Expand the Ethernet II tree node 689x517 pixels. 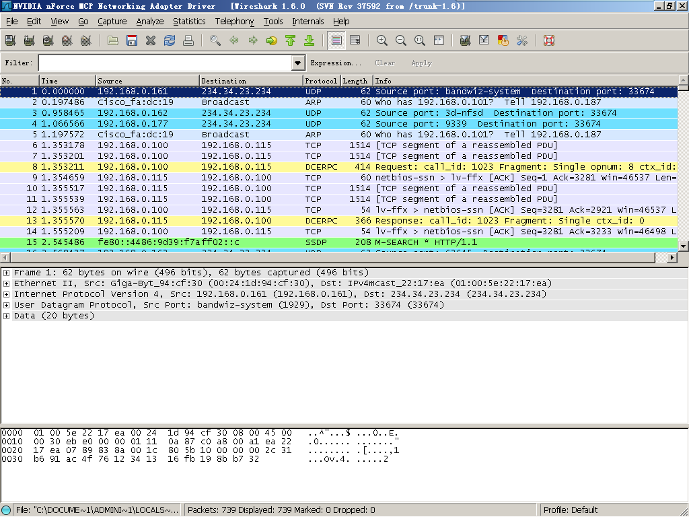tap(6, 283)
